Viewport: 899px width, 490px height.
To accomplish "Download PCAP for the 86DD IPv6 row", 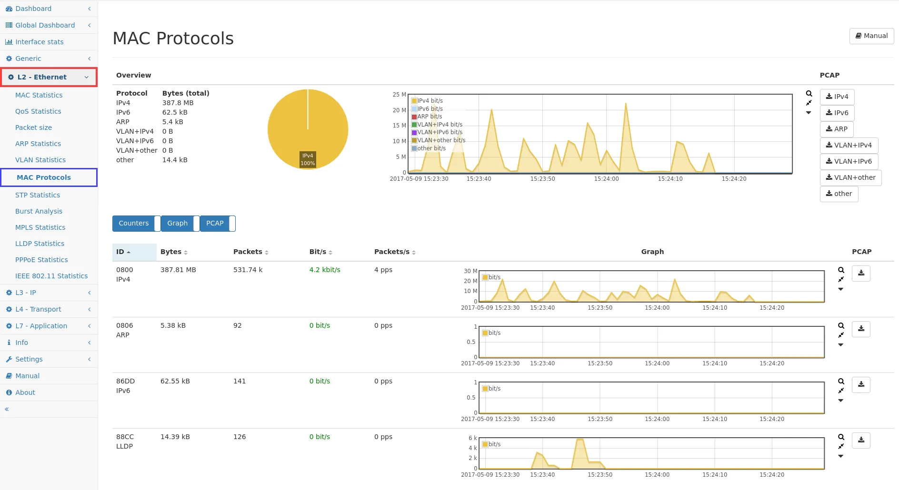I will [861, 385].
